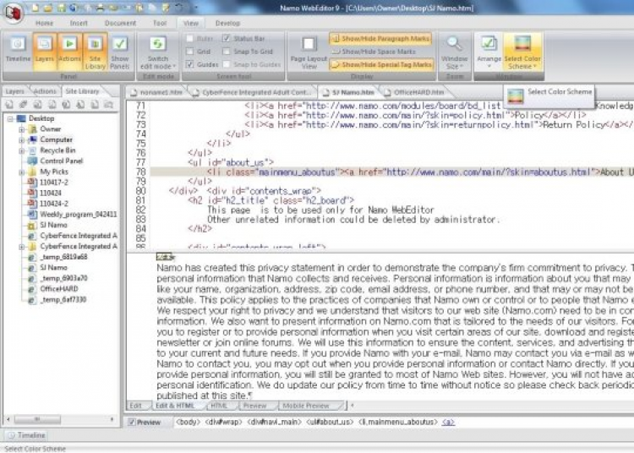634x453 pixels.
Task: Click the Save icon in quick access toolbar
Action: click(61, 8)
